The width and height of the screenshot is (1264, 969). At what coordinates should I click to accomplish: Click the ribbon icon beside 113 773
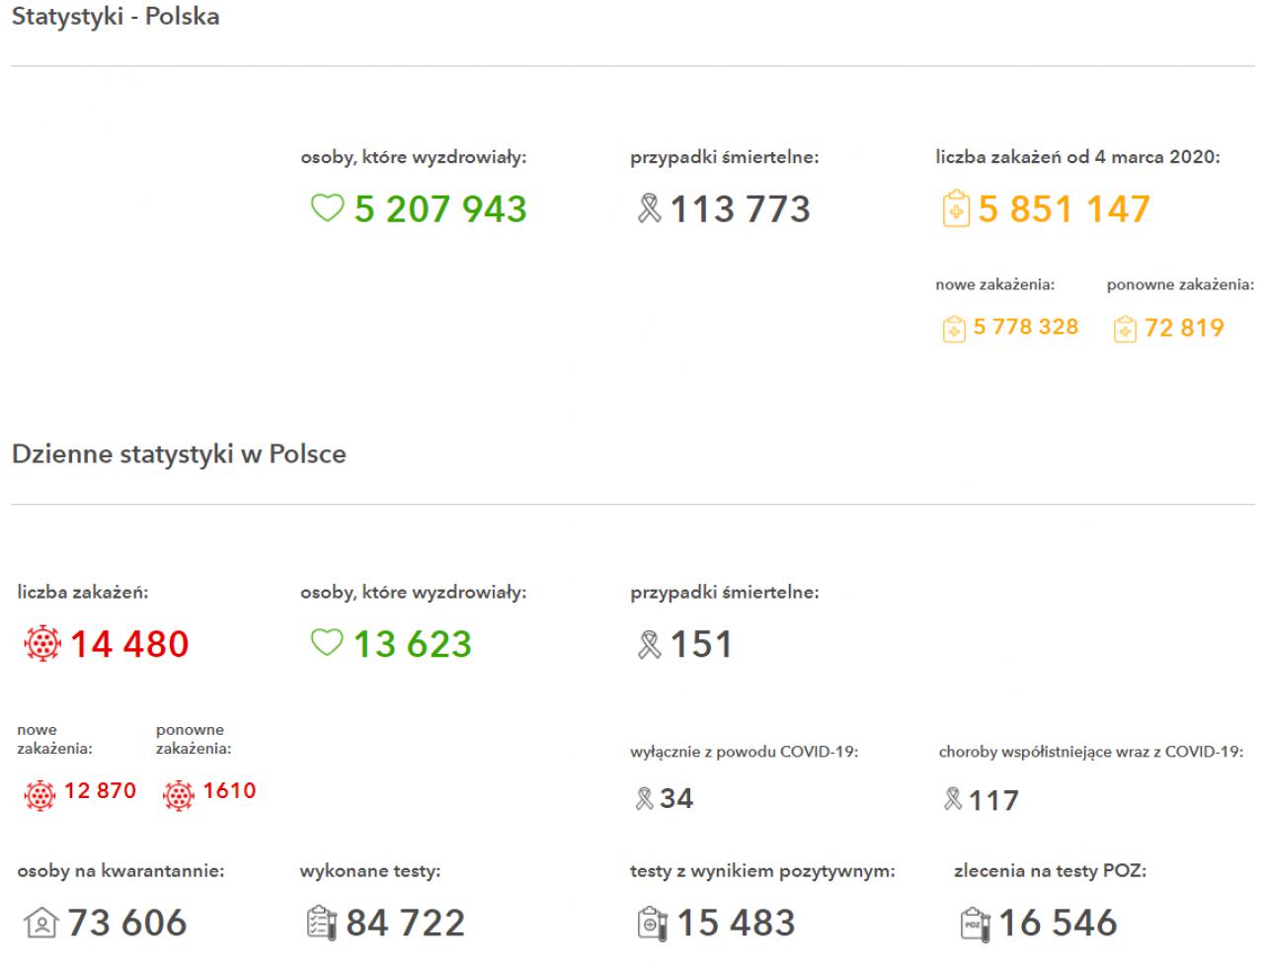point(649,208)
